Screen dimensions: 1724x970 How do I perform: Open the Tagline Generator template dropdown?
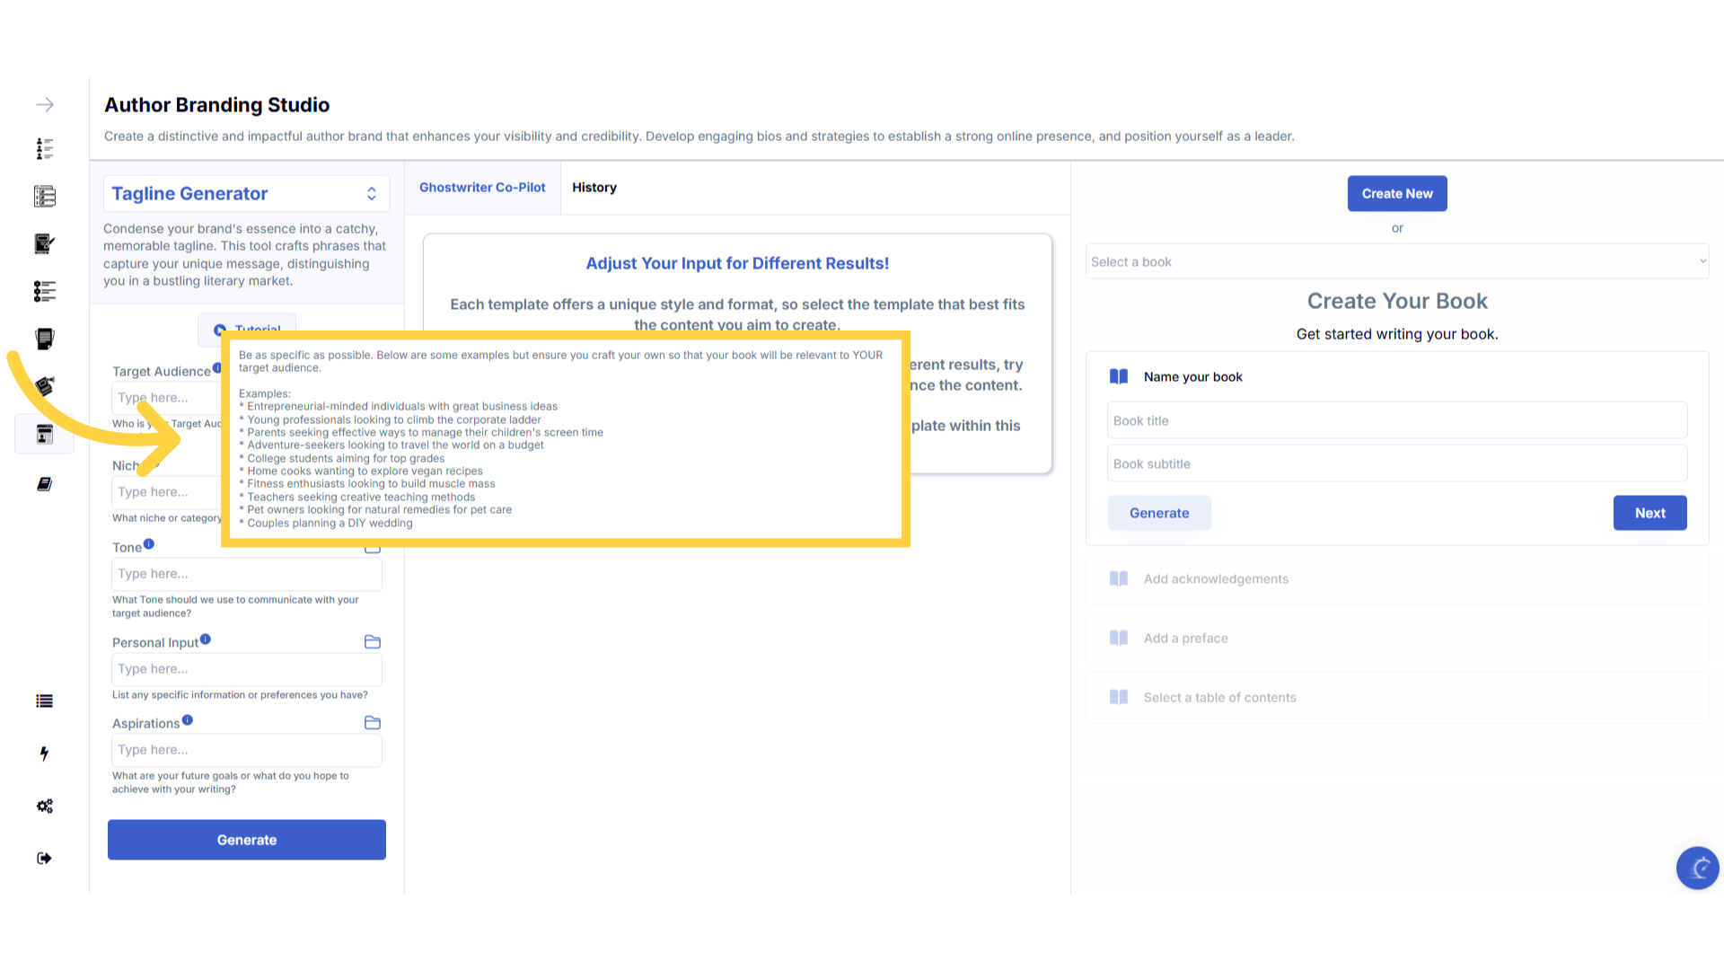click(246, 194)
